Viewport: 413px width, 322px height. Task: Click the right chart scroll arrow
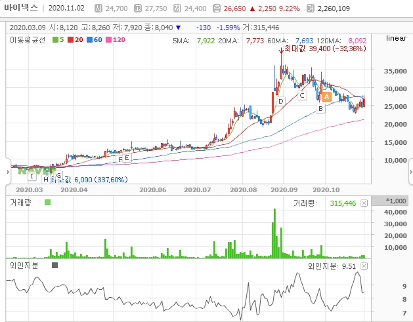point(411,172)
